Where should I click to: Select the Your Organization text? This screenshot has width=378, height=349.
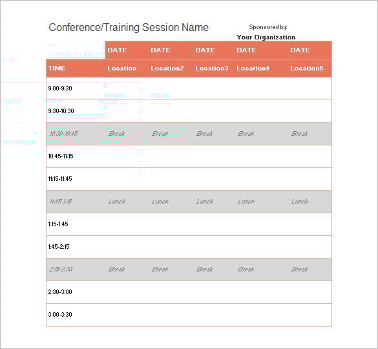tap(266, 37)
